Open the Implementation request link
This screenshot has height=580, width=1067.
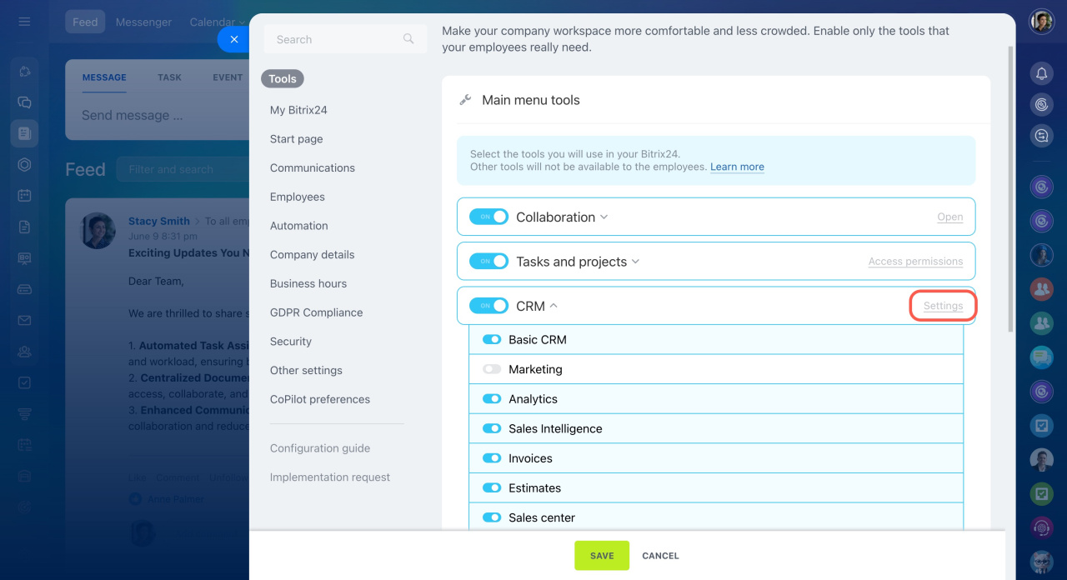(x=330, y=477)
